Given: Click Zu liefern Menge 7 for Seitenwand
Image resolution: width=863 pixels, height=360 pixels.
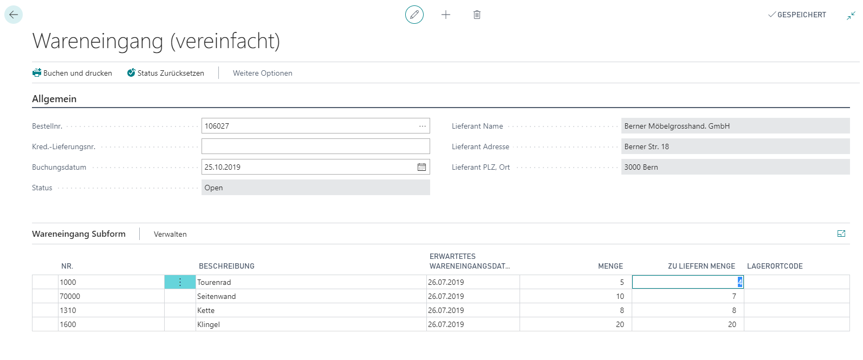Looking at the screenshot, I should click(x=687, y=296).
